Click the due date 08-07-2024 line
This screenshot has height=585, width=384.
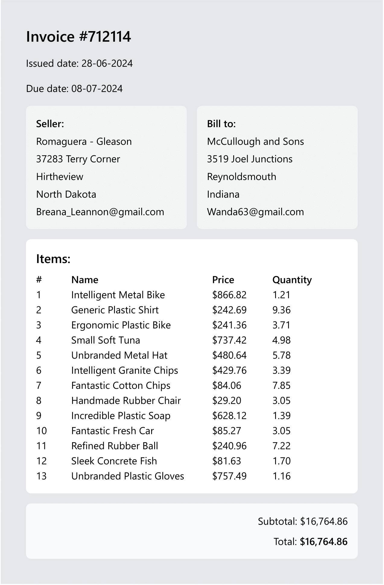tap(74, 89)
